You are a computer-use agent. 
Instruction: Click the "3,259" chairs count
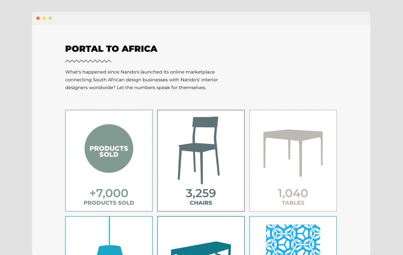tap(201, 193)
